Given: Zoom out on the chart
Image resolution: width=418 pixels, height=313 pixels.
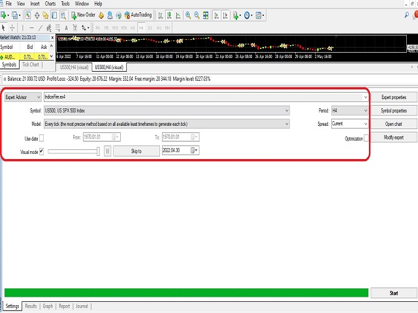Looking at the screenshot, I should (197, 16).
